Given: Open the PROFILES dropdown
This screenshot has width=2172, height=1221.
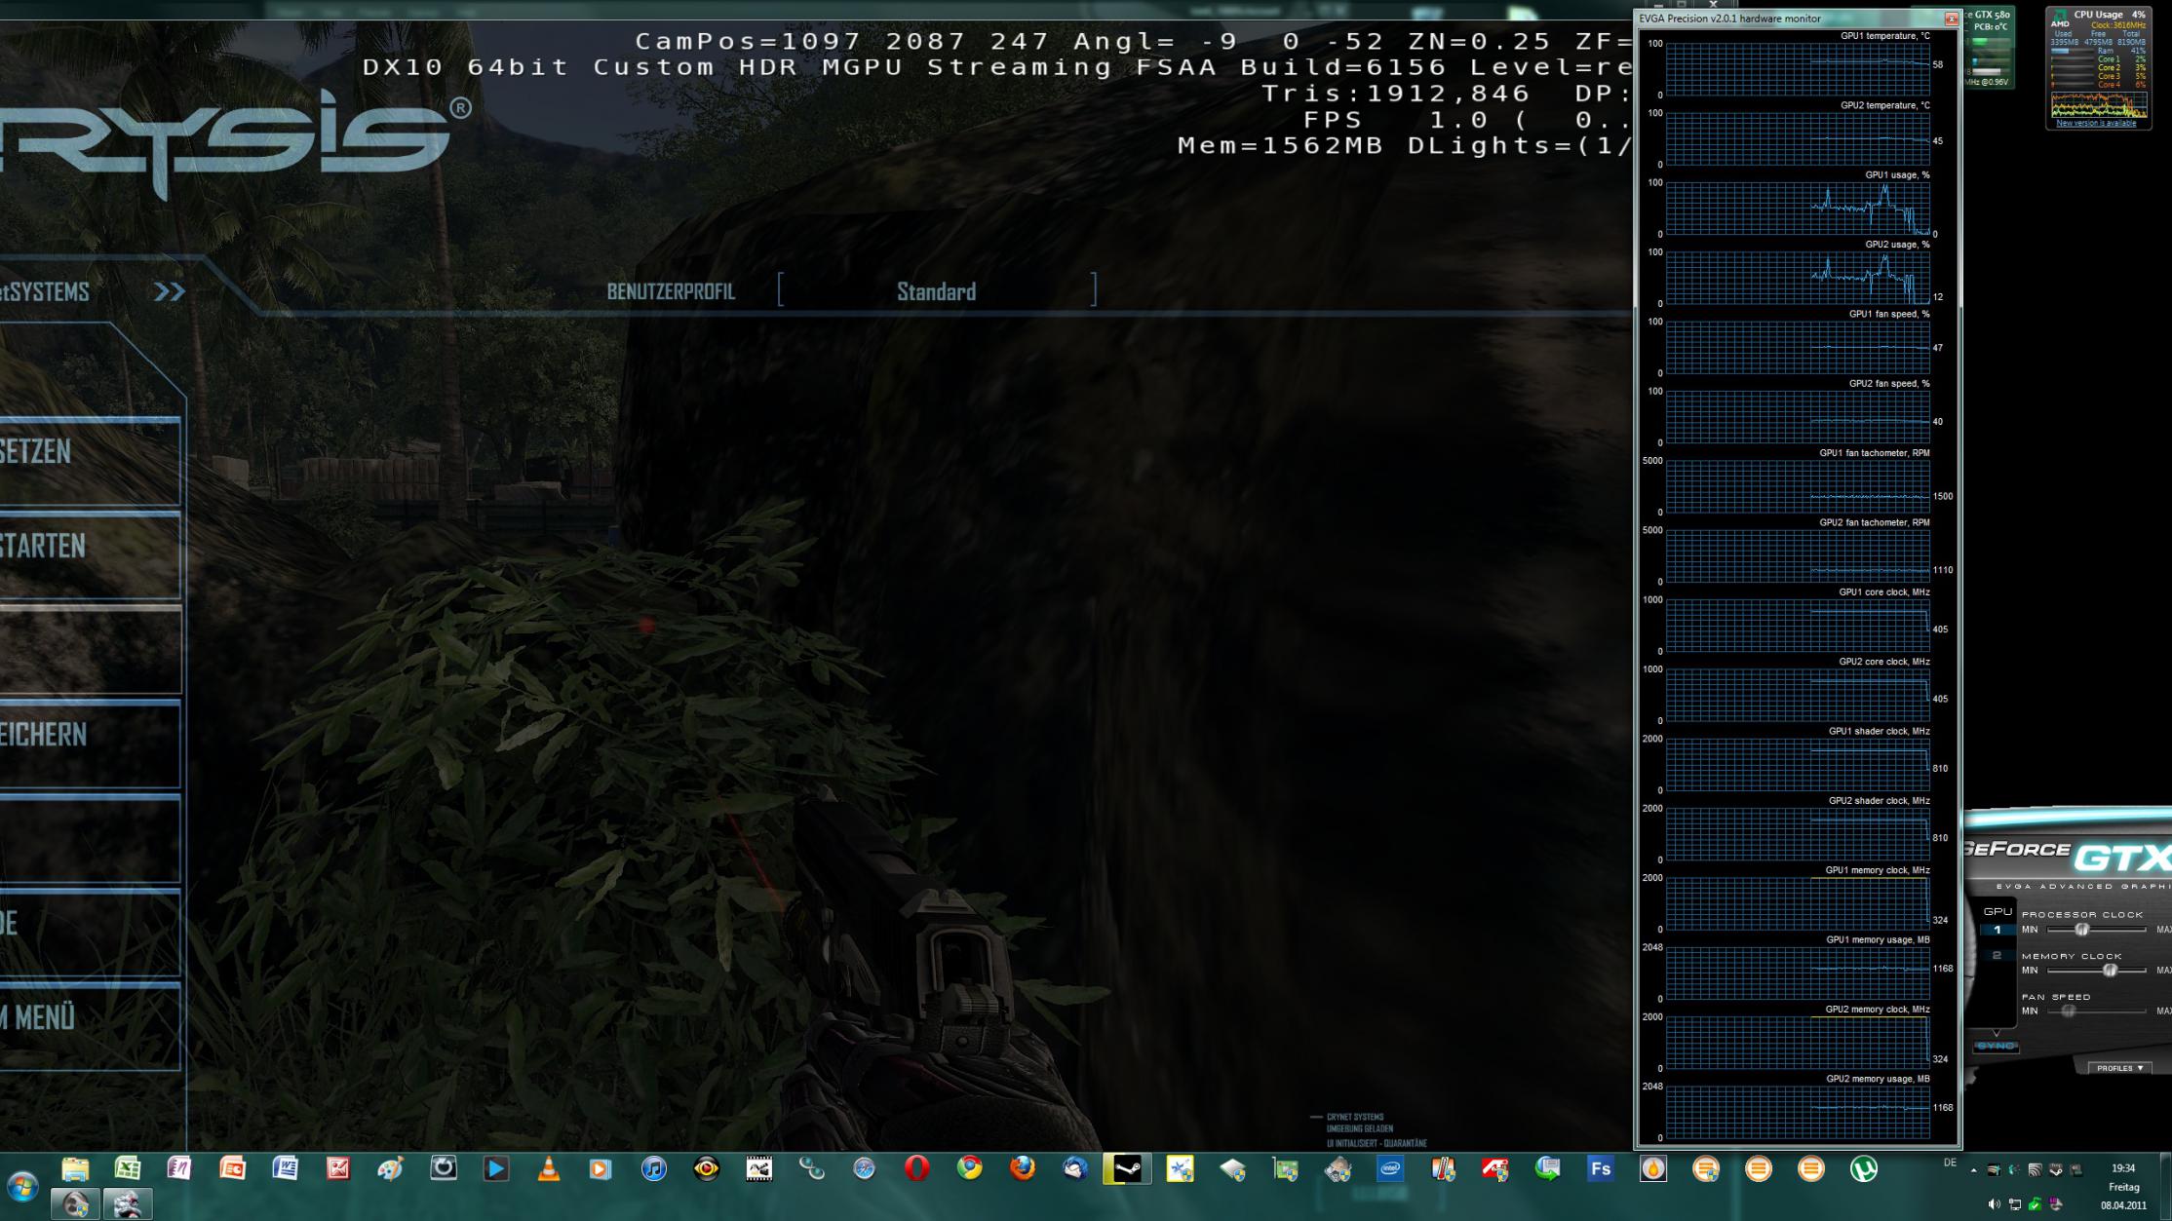Looking at the screenshot, I should coord(2119,1068).
